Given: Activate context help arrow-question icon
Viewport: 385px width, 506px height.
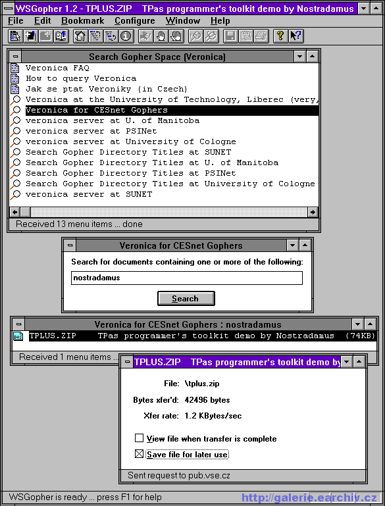Looking at the screenshot, I should click(295, 36).
